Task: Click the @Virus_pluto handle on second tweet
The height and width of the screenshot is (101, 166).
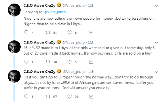Action: [74, 42]
